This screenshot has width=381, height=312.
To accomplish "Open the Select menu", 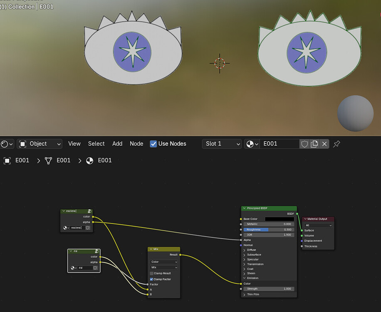I will [96, 144].
